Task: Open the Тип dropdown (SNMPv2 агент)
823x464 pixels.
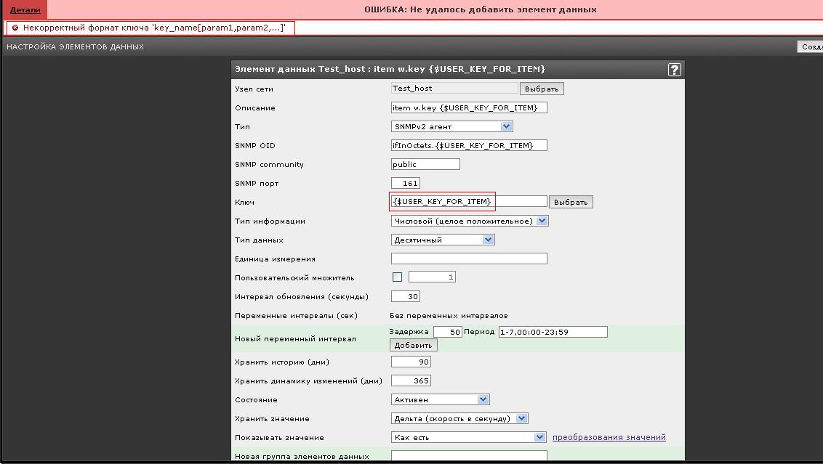Action: [452, 126]
